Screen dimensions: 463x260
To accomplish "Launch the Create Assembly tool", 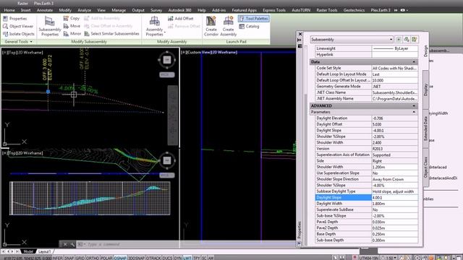I will tap(229, 27).
